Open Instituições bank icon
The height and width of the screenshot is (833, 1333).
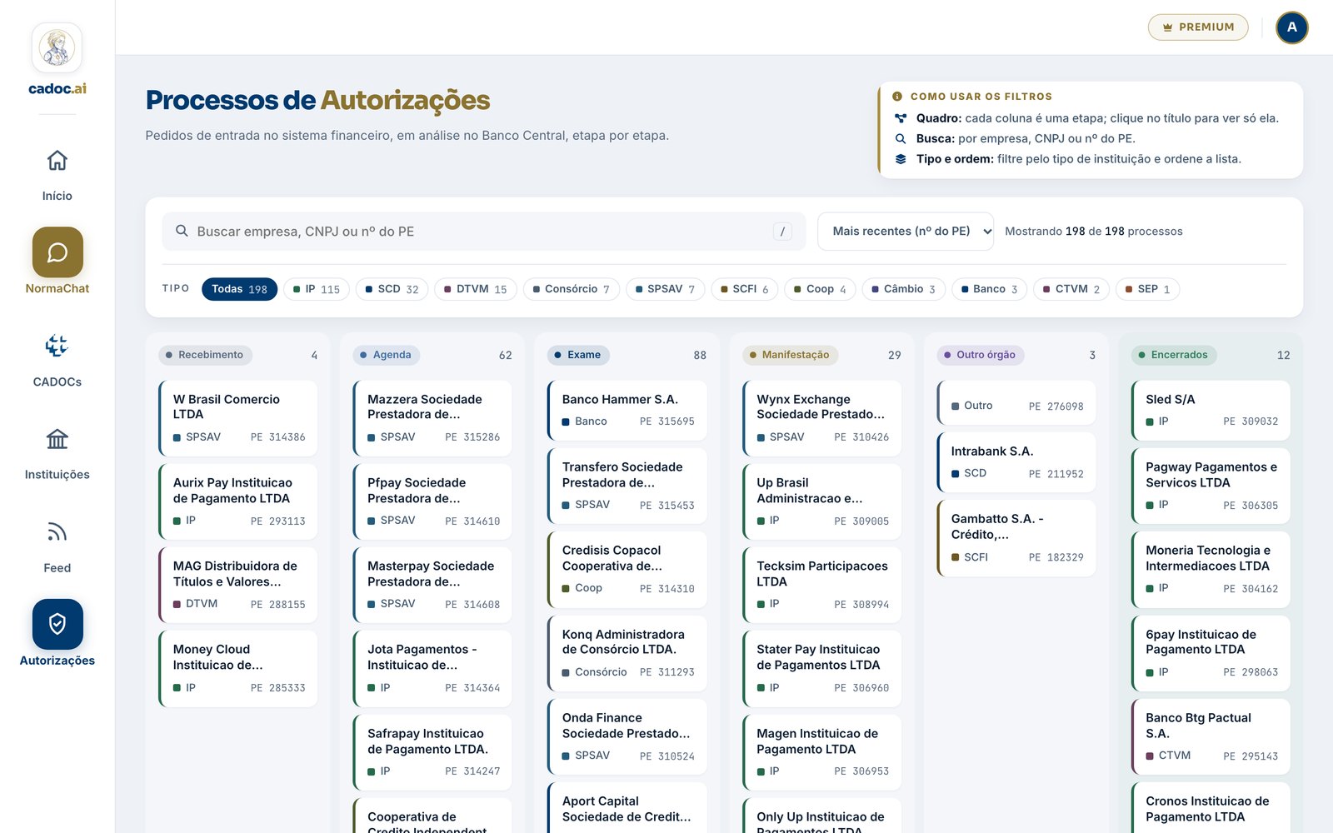[57, 438]
